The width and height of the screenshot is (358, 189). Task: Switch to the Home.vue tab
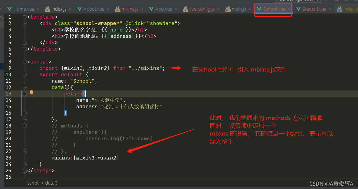(23, 9)
